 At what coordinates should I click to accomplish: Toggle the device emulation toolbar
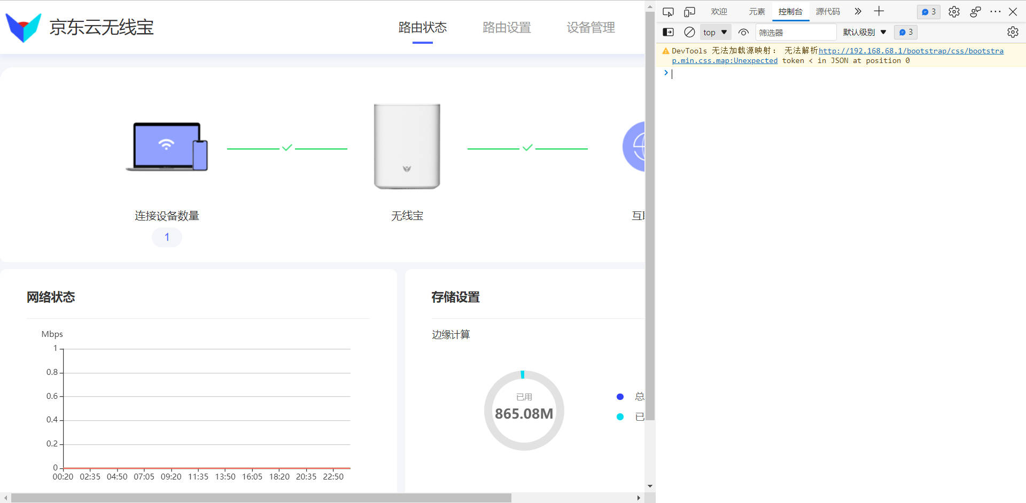tap(689, 11)
